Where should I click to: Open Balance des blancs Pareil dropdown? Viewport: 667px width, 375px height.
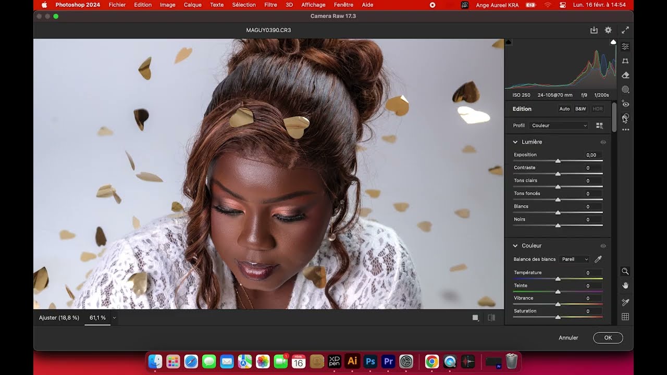click(574, 259)
